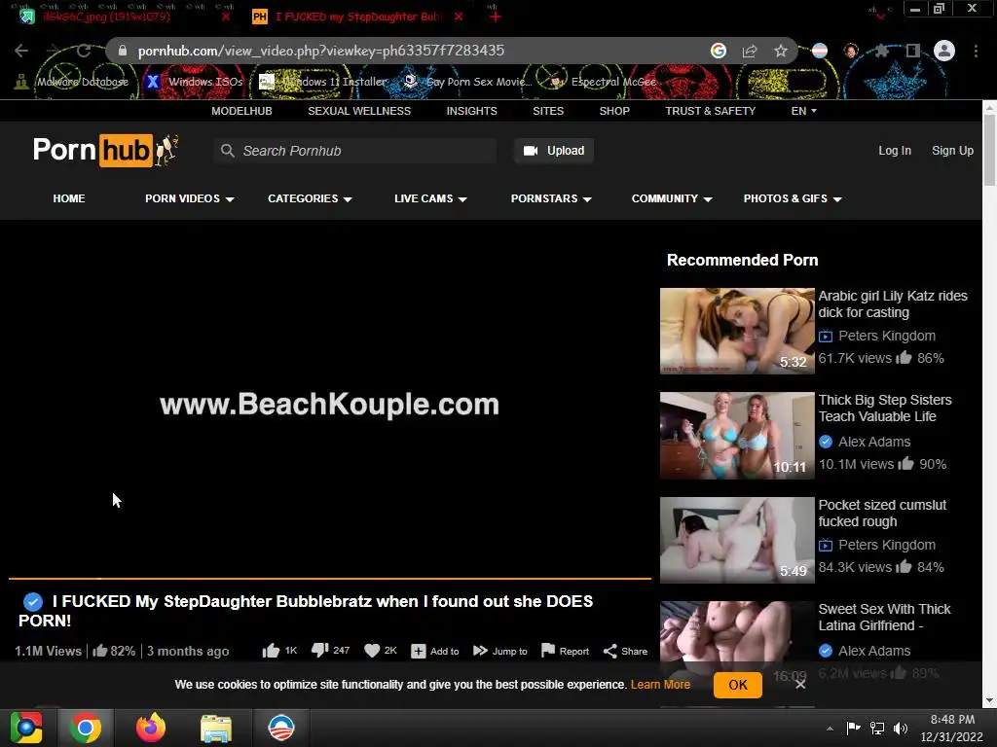Open the Espectral McGee bookmark
The width and height of the screenshot is (997, 747).
pos(602,82)
